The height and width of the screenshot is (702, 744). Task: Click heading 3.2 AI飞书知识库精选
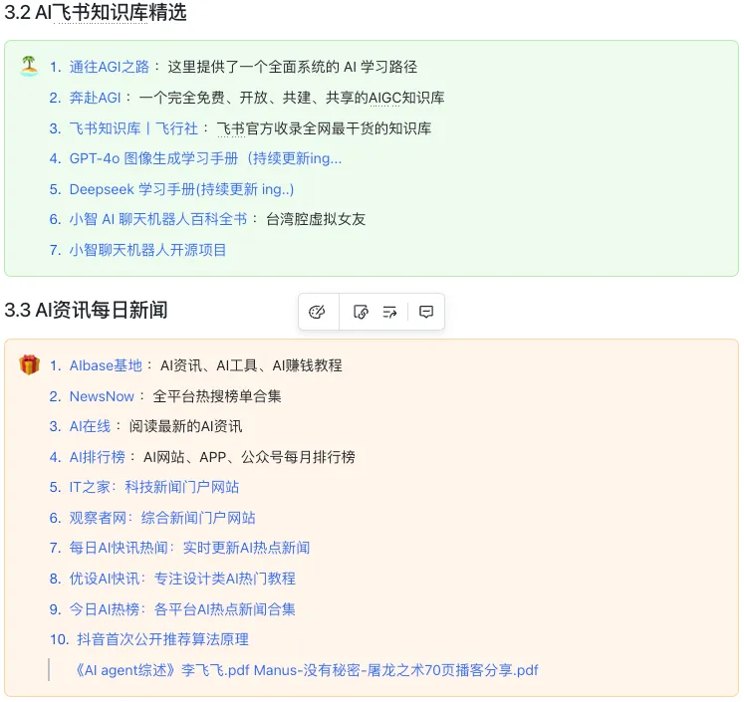[x=96, y=12]
